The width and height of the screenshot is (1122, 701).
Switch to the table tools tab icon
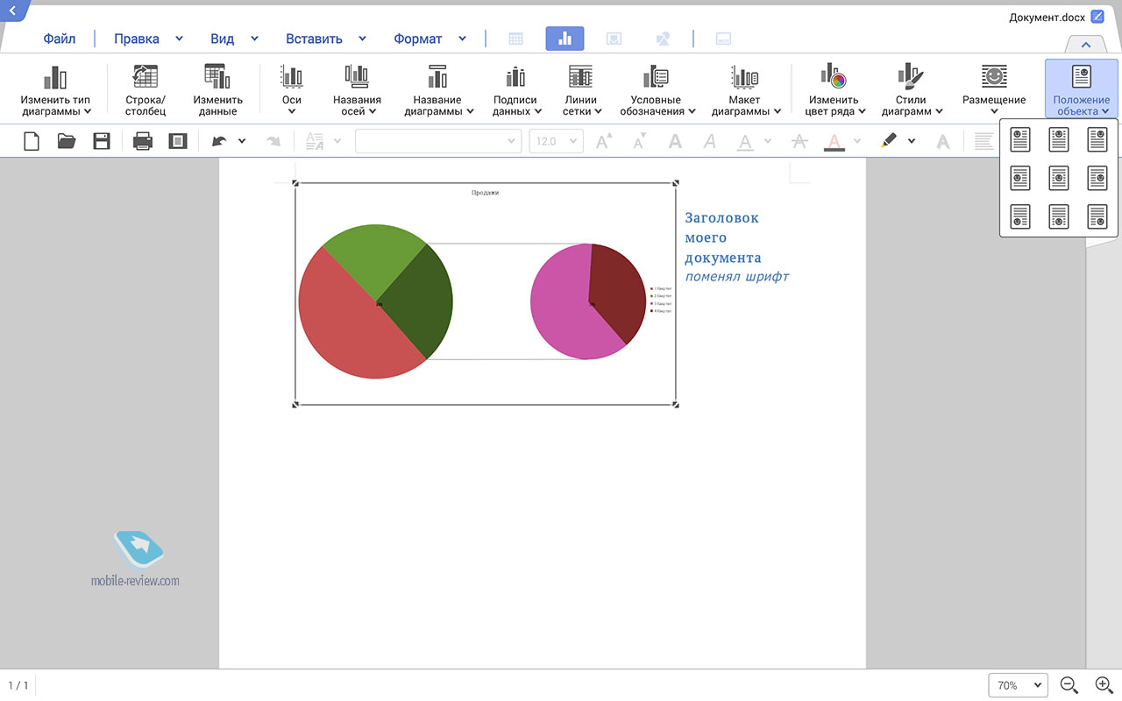click(516, 39)
